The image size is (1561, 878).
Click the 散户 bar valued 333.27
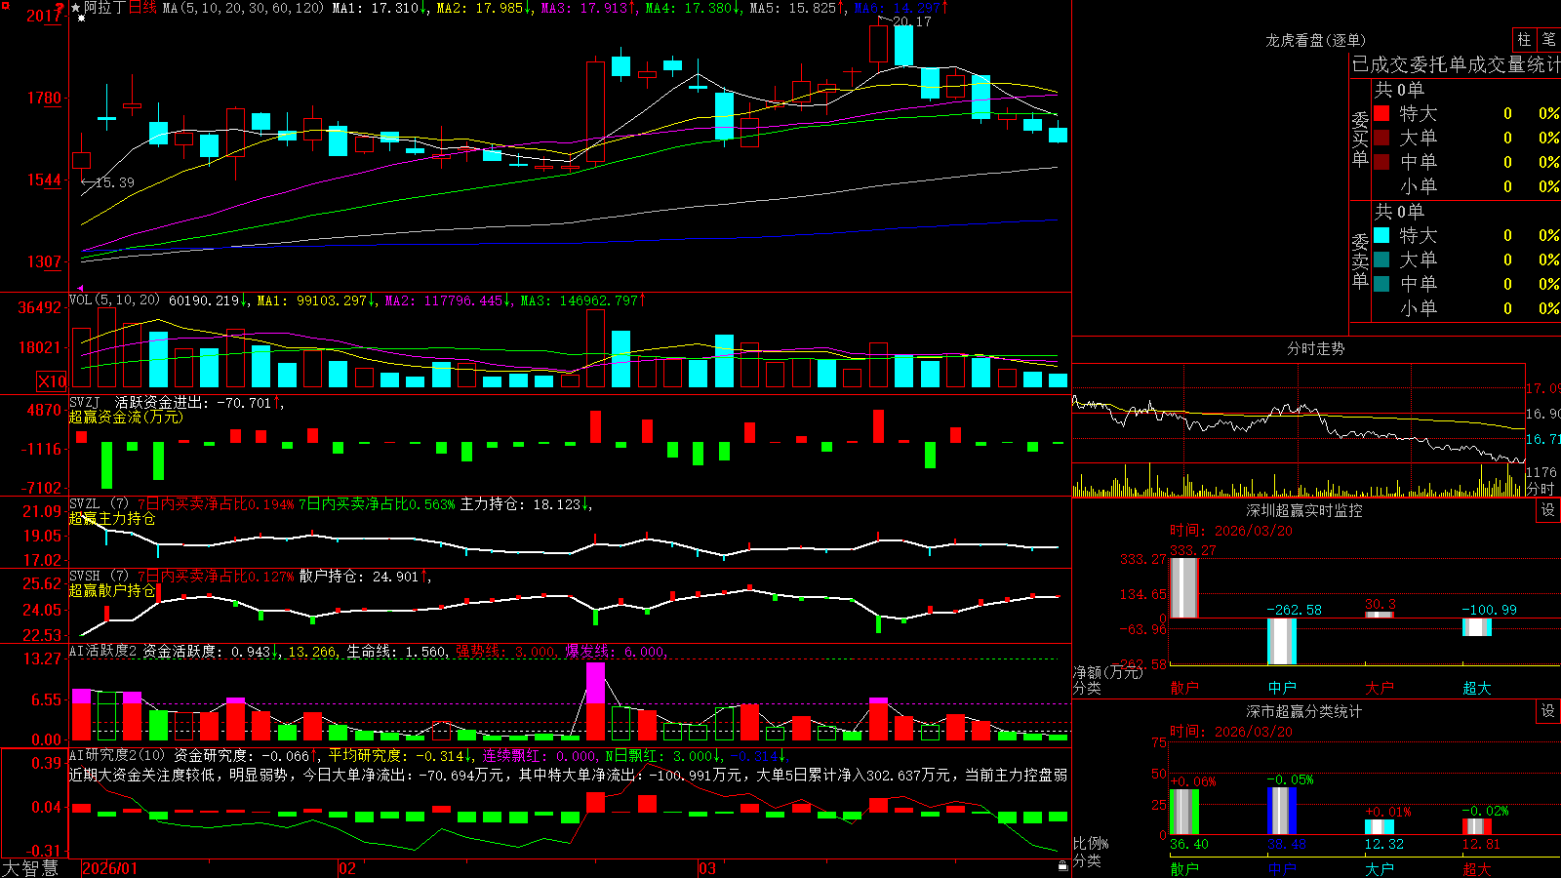(x=1184, y=588)
